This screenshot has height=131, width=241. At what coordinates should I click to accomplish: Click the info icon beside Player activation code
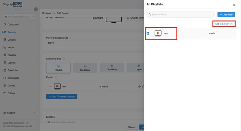coord(70,38)
